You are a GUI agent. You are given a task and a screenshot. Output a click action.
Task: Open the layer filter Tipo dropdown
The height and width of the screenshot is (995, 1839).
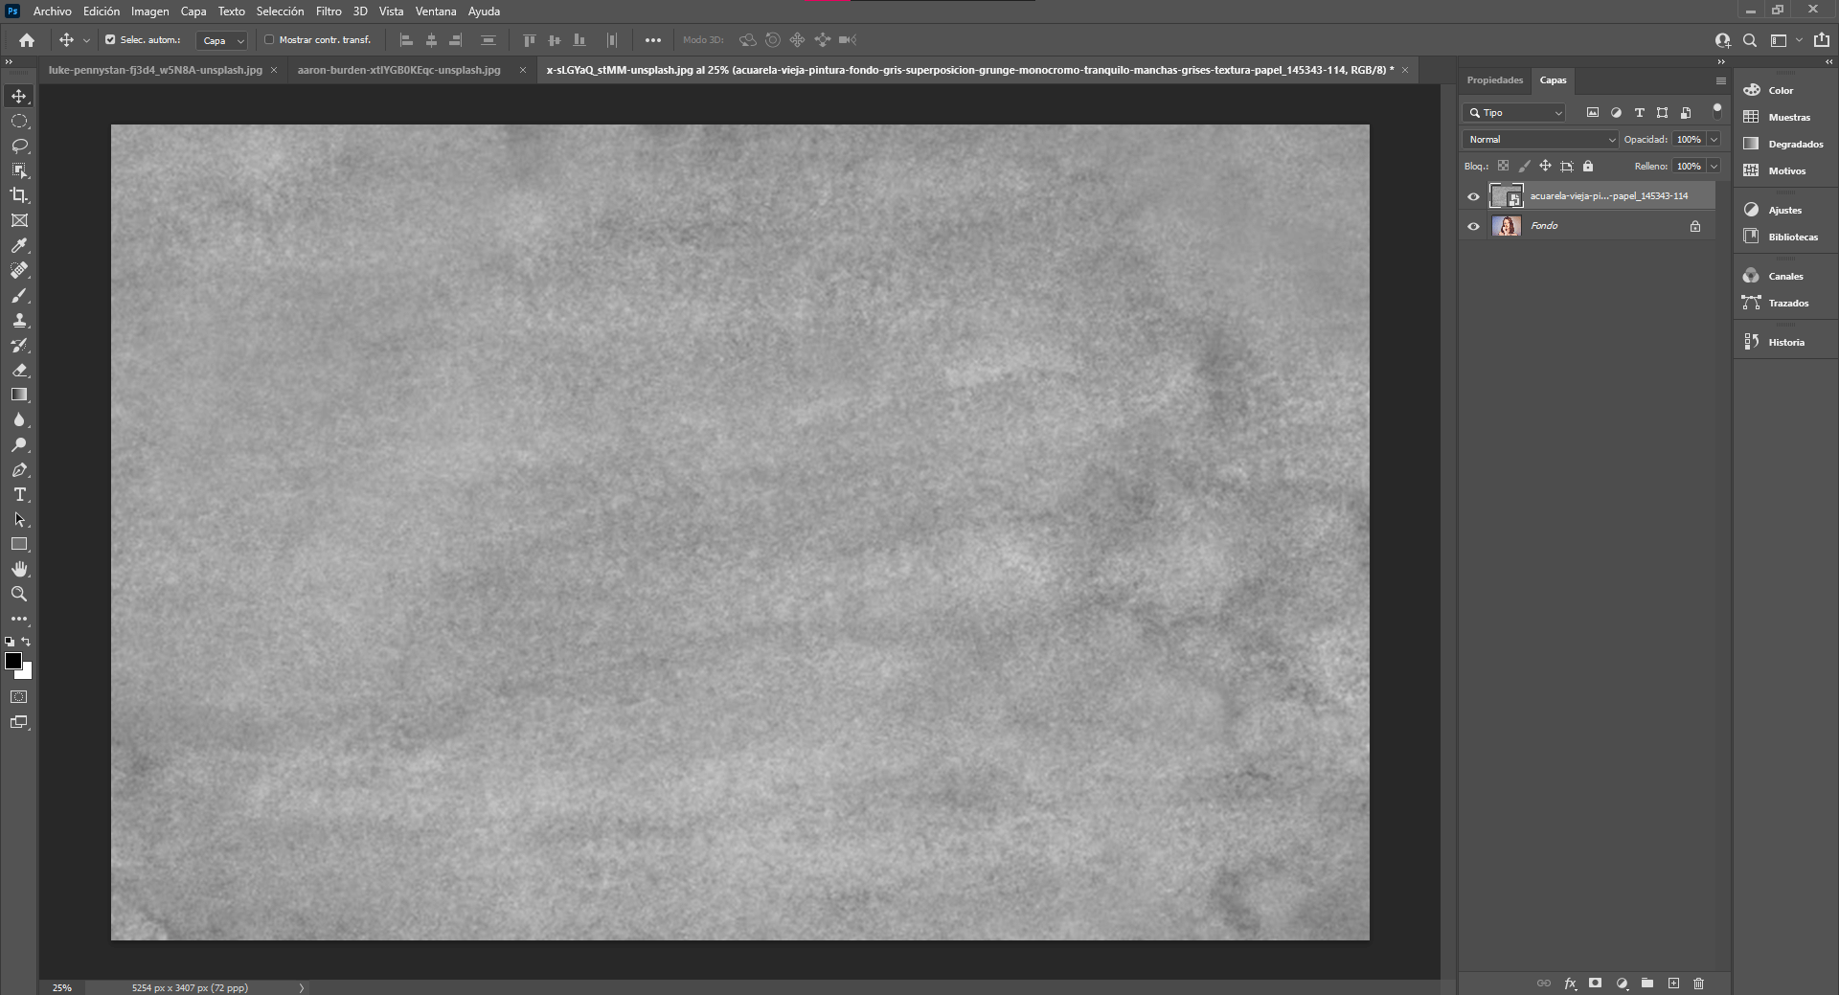(1513, 112)
